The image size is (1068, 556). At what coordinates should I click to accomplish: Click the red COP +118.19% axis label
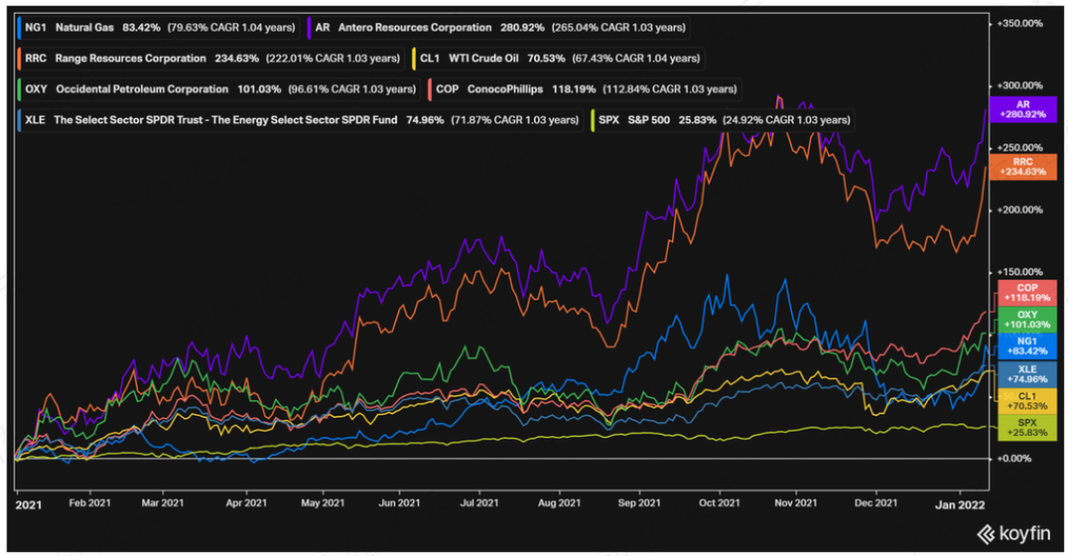(x=1027, y=293)
